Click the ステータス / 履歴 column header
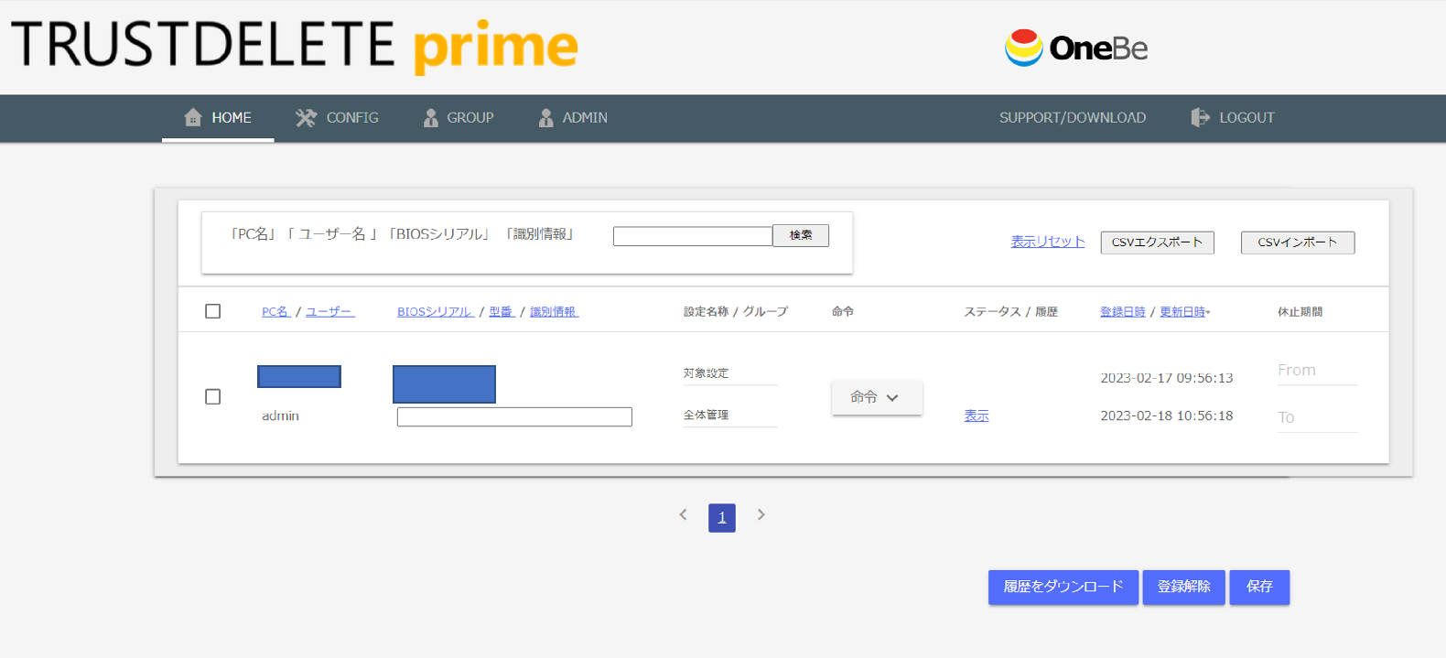The width and height of the screenshot is (1446, 658). coord(1010,311)
